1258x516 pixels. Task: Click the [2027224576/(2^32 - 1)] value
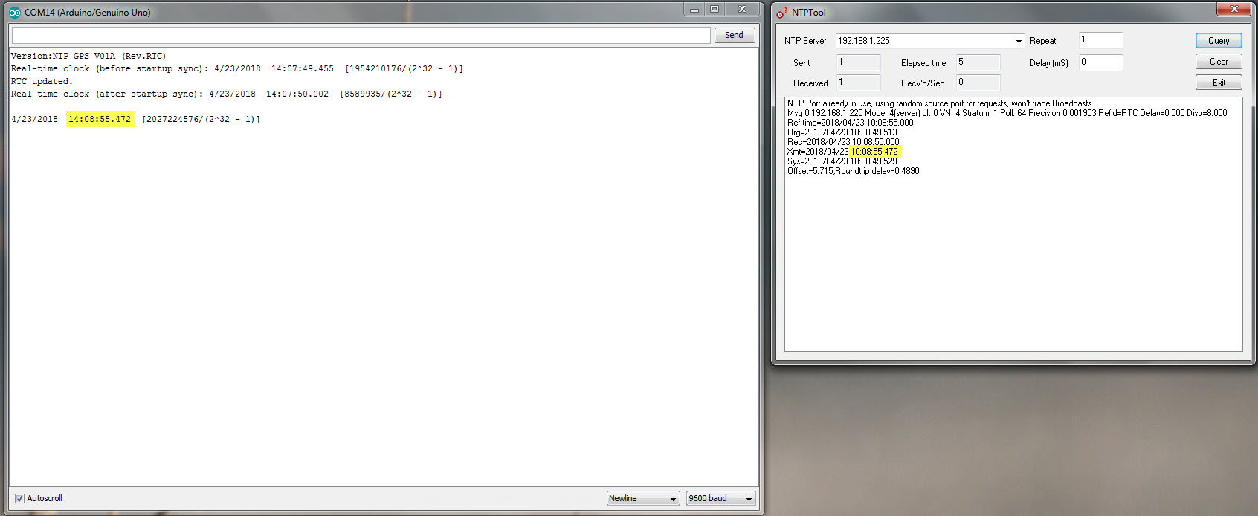[201, 119]
